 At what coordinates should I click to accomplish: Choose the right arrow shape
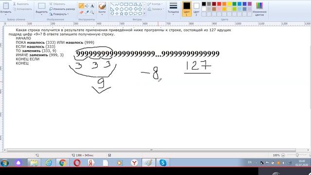[131, 9]
